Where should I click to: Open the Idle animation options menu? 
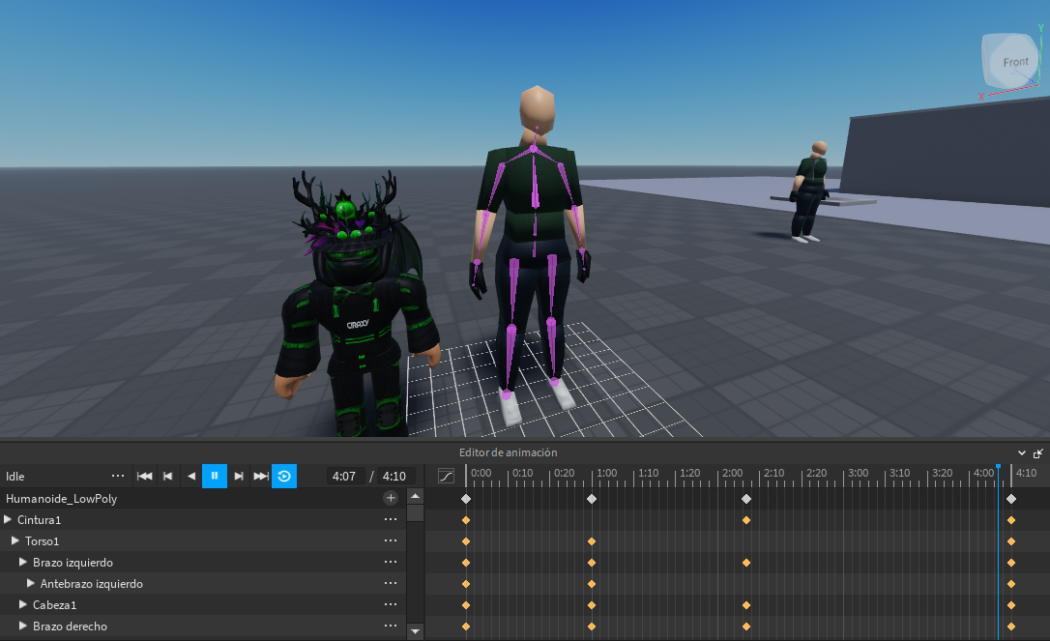(x=118, y=476)
